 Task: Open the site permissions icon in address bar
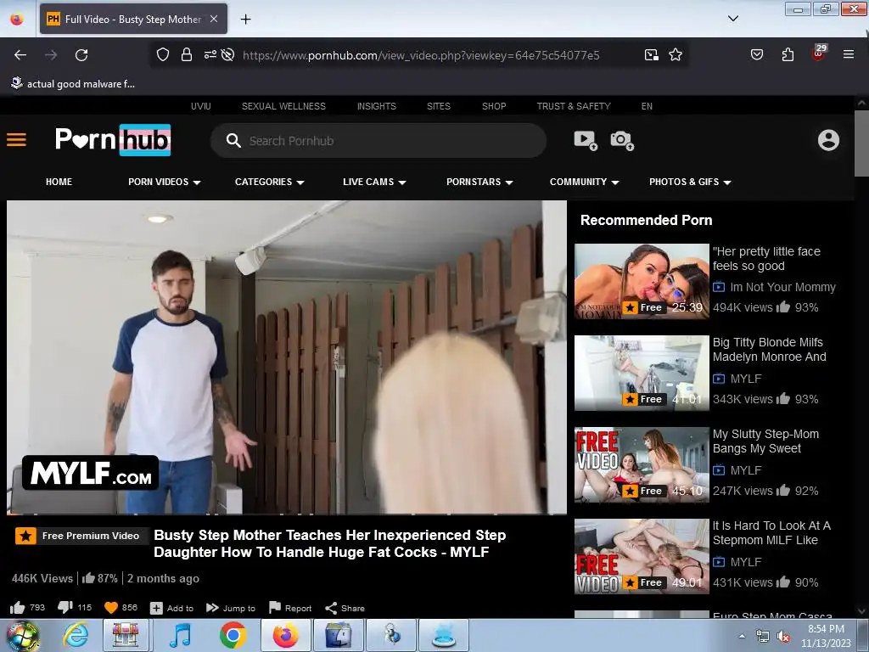tap(210, 55)
